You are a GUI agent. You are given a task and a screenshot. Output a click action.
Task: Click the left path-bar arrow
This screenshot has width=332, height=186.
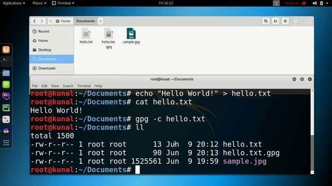pyautogui.click(x=51, y=21)
